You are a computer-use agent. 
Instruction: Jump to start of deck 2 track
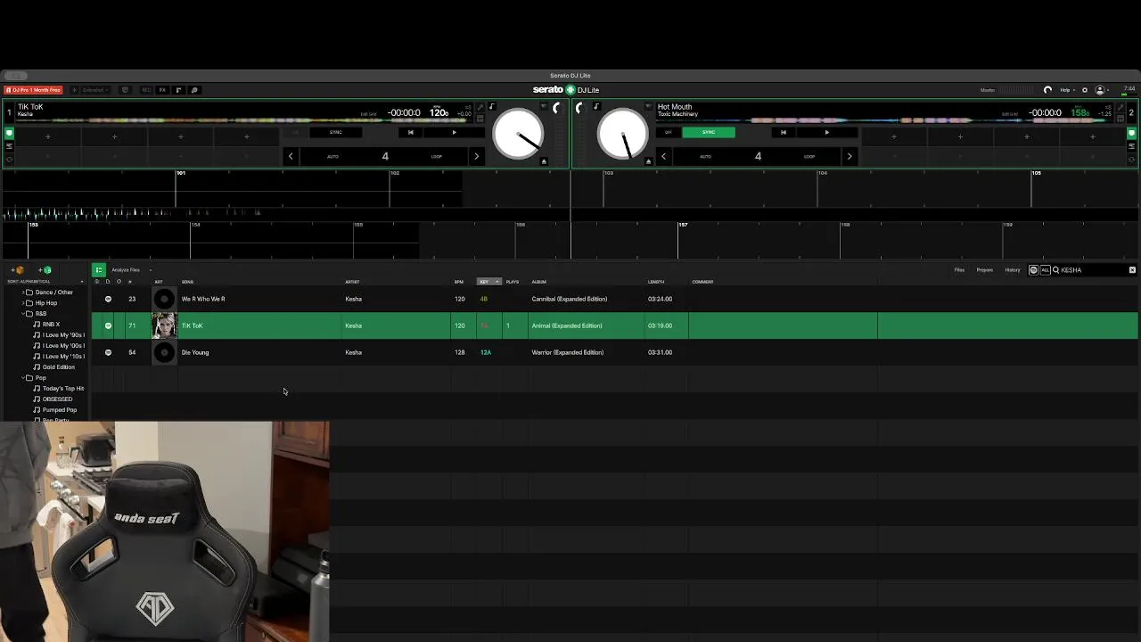tap(783, 132)
